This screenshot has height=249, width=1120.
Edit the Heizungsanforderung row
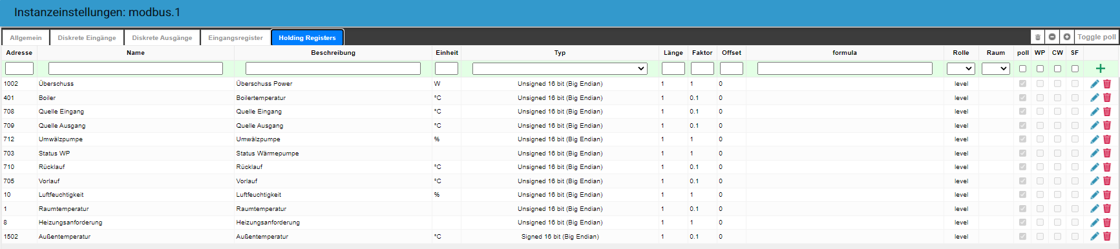tap(1094, 223)
